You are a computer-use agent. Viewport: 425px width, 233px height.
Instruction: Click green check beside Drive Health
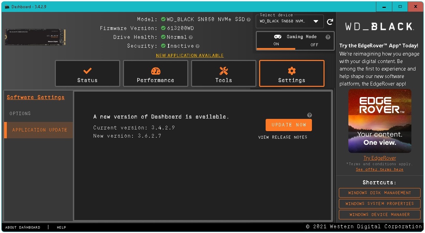click(163, 37)
